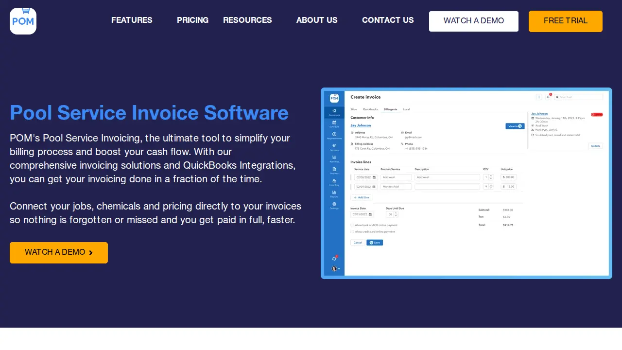Open the Features menu
This screenshot has width=622, height=350.
(x=132, y=20)
